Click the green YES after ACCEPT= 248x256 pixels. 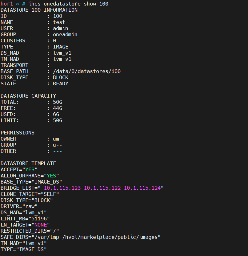coord(30,170)
